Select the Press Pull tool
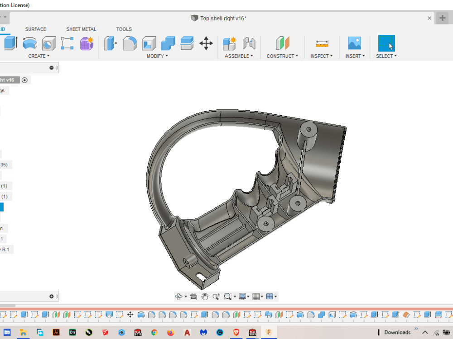Image resolution: width=453 pixels, height=339 pixels. [x=111, y=43]
